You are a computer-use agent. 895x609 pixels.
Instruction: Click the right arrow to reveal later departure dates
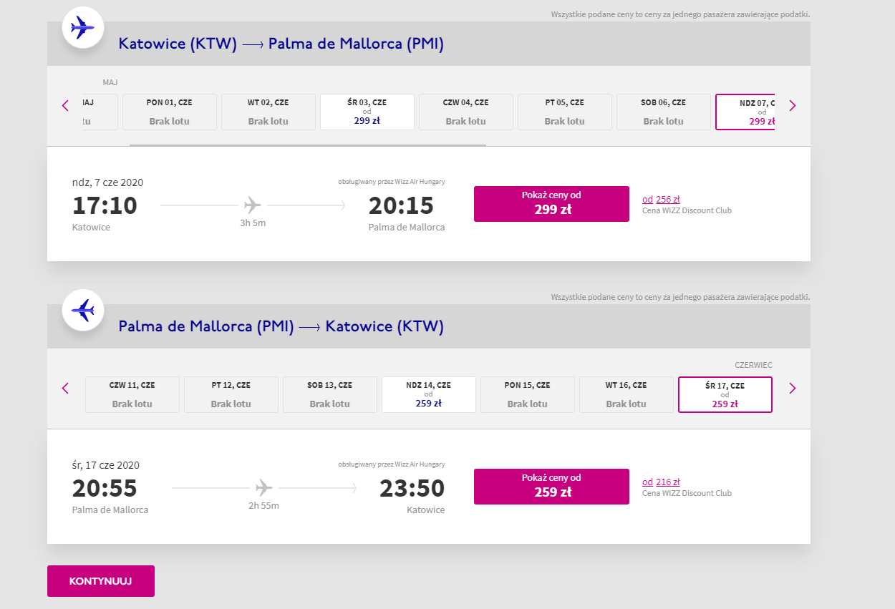click(x=792, y=105)
